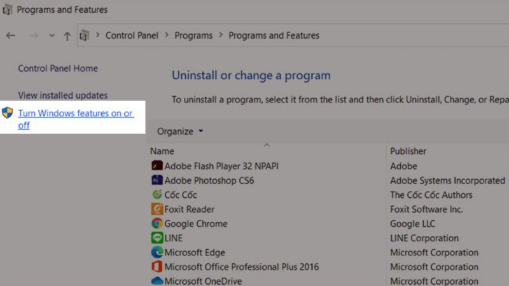Navigate back with the back arrow
Screen dimensions: 509x286
pos(11,36)
